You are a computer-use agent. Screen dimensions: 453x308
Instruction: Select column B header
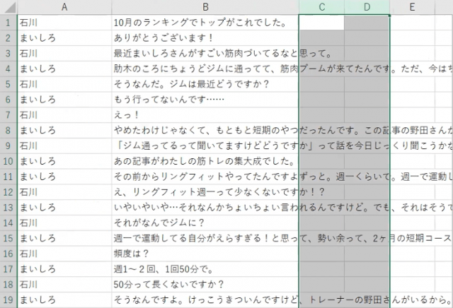point(205,7)
